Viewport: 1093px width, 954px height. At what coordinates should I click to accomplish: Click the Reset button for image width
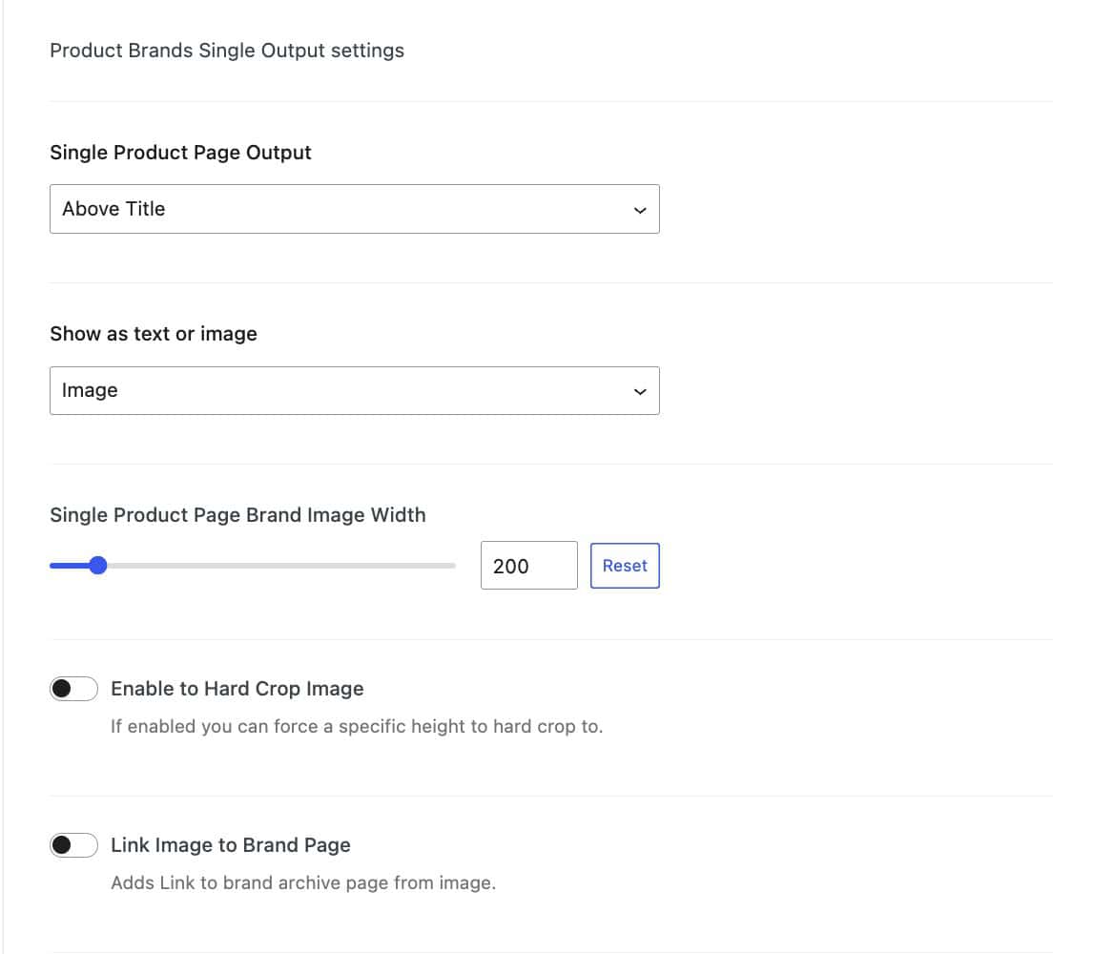coord(625,565)
